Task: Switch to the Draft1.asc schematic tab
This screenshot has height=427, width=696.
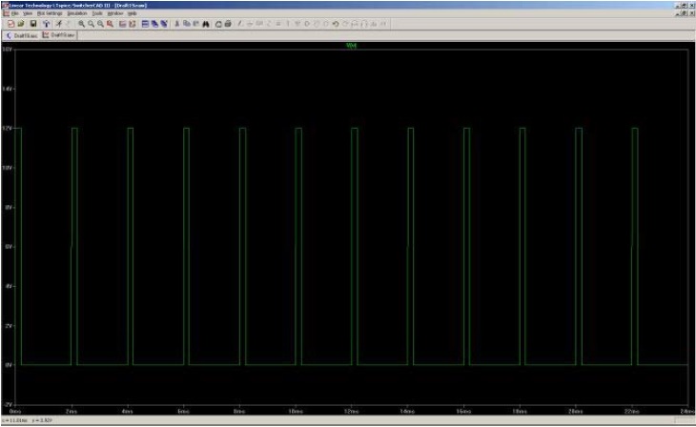Action: tap(22, 35)
